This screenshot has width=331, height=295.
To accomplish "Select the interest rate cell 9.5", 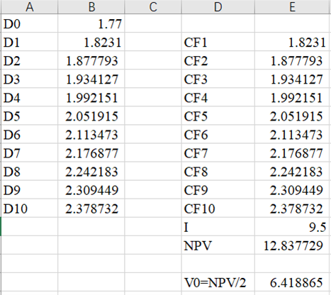I will pyautogui.click(x=292, y=227).
